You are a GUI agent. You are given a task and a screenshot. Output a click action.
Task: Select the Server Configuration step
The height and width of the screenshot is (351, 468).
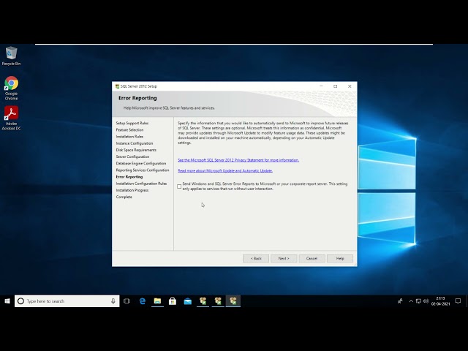point(132,156)
